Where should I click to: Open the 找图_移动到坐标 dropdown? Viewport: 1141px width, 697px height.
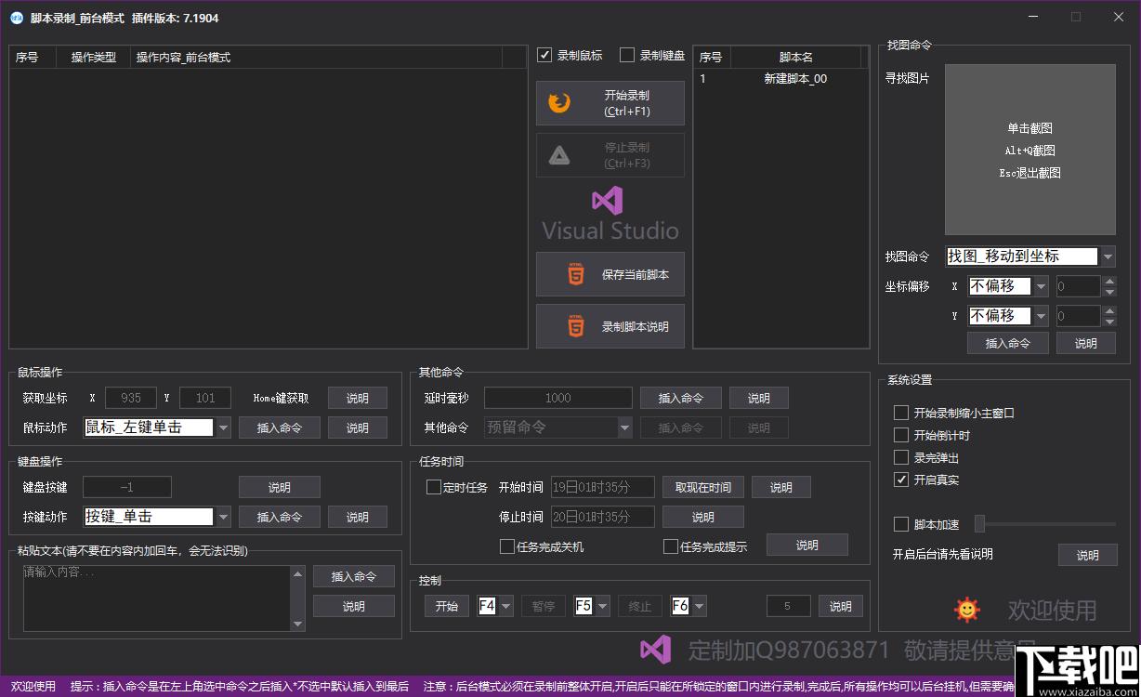point(1108,256)
